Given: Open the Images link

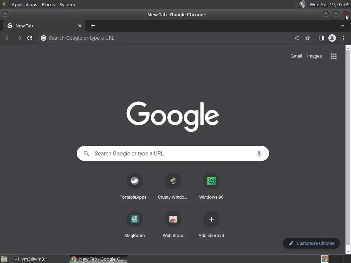Looking at the screenshot, I should [x=314, y=56].
